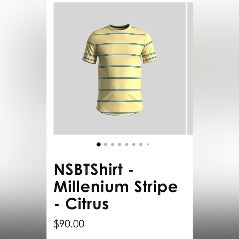Click the Citrus color name in title
The width and height of the screenshot is (239, 239).
[87, 204]
